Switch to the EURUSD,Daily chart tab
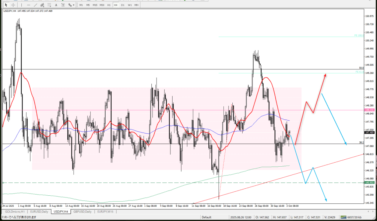The image size is (377, 221). (40, 212)
